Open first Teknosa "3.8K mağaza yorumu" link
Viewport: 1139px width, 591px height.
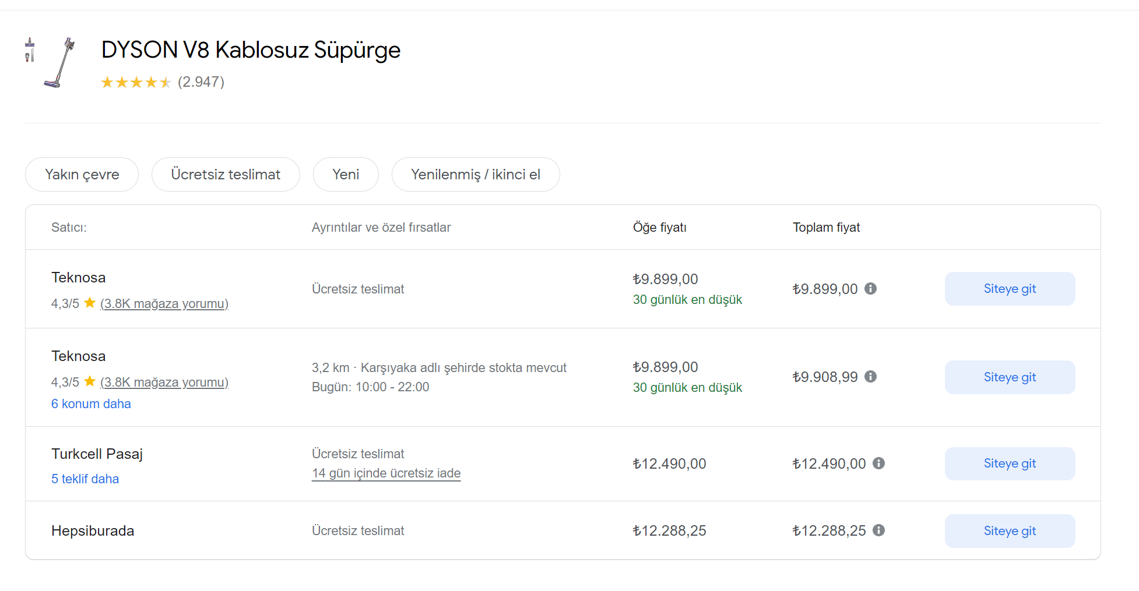tap(164, 304)
